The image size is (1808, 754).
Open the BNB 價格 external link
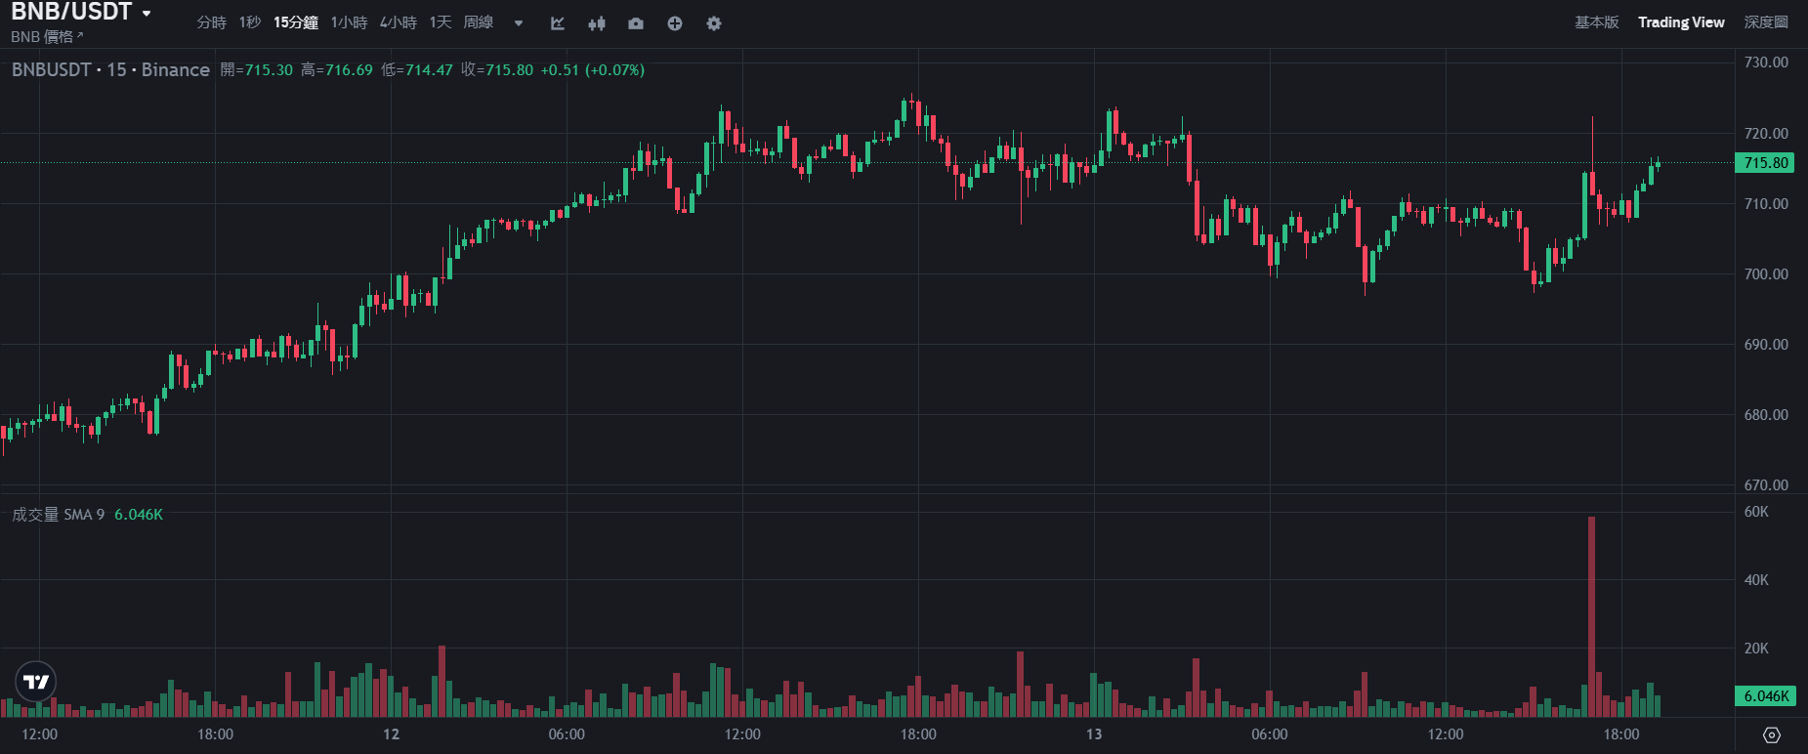coord(47,37)
